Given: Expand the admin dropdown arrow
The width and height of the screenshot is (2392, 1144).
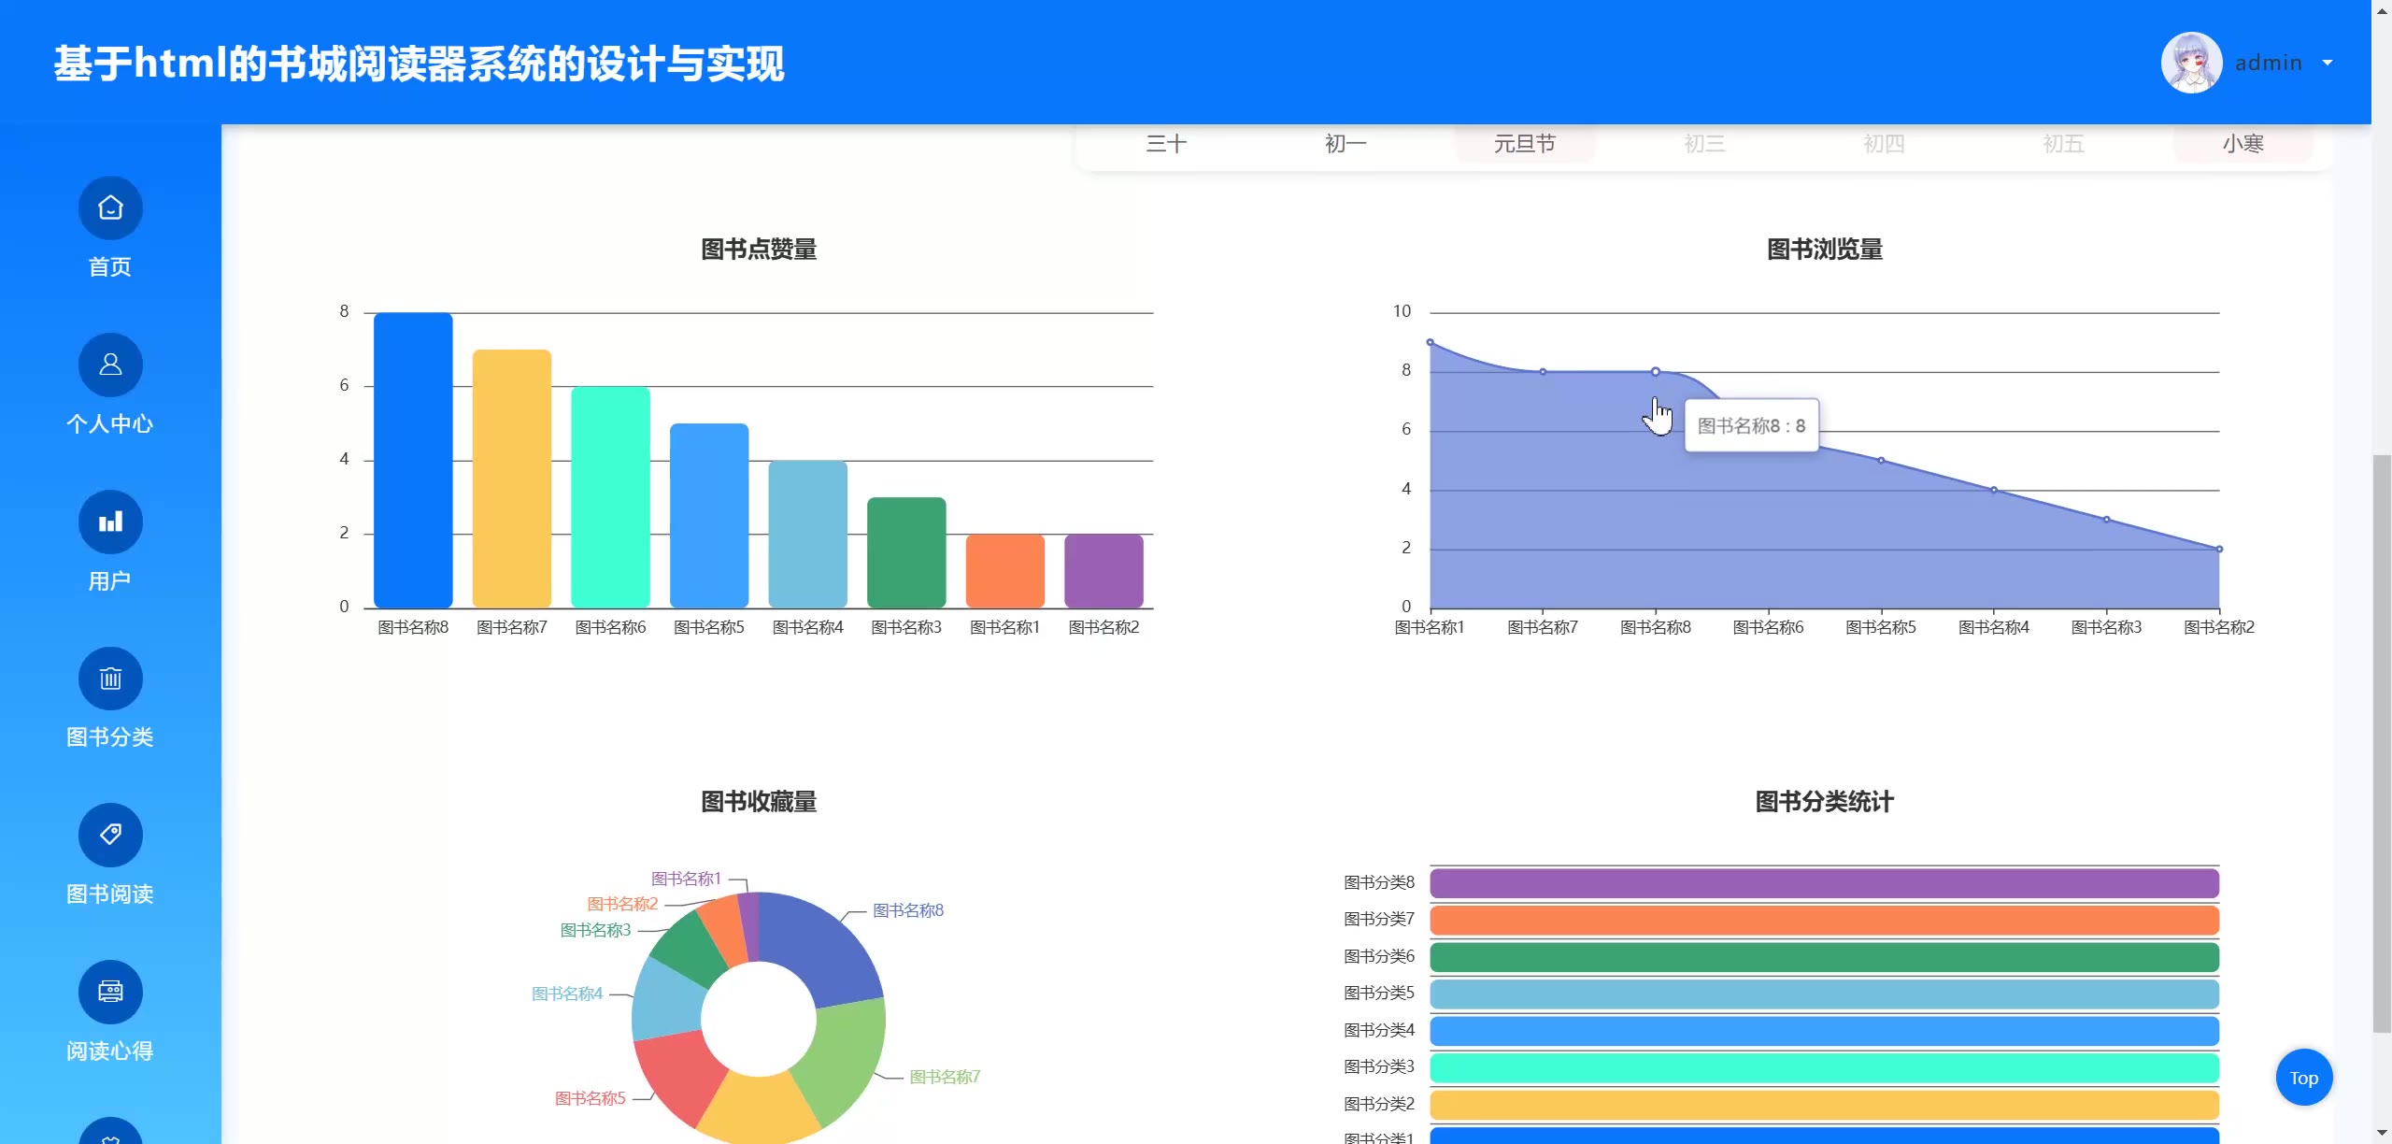Looking at the screenshot, I should coord(2328,63).
